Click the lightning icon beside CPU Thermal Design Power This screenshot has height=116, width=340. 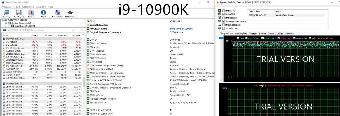(x=88, y=66)
